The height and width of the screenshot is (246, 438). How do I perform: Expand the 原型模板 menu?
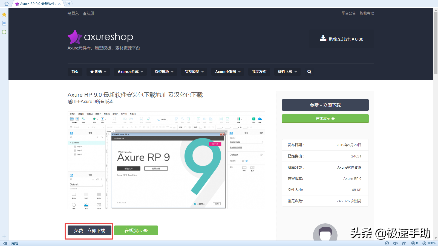point(164,72)
